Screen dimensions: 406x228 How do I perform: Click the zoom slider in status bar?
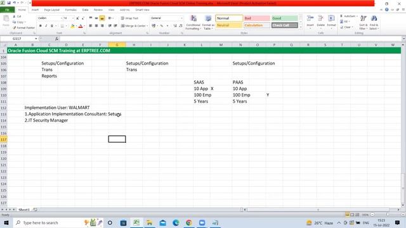coord(387,215)
